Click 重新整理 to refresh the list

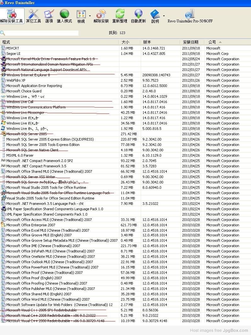click(120, 16)
